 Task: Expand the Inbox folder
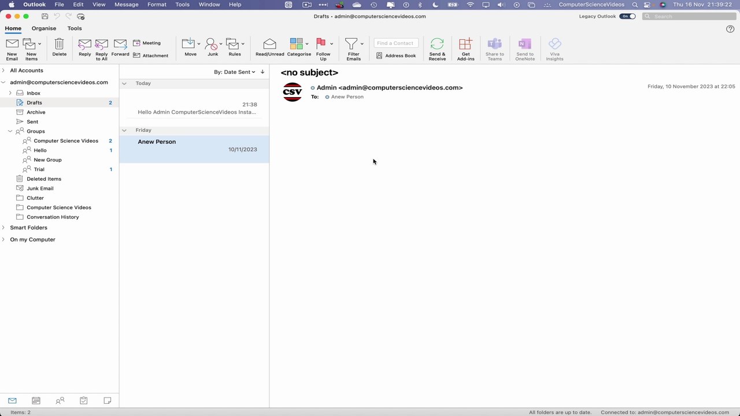coord(10,93)
